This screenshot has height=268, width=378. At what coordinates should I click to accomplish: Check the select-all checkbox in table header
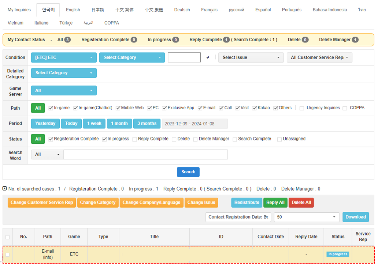click(x=7, y=237)
